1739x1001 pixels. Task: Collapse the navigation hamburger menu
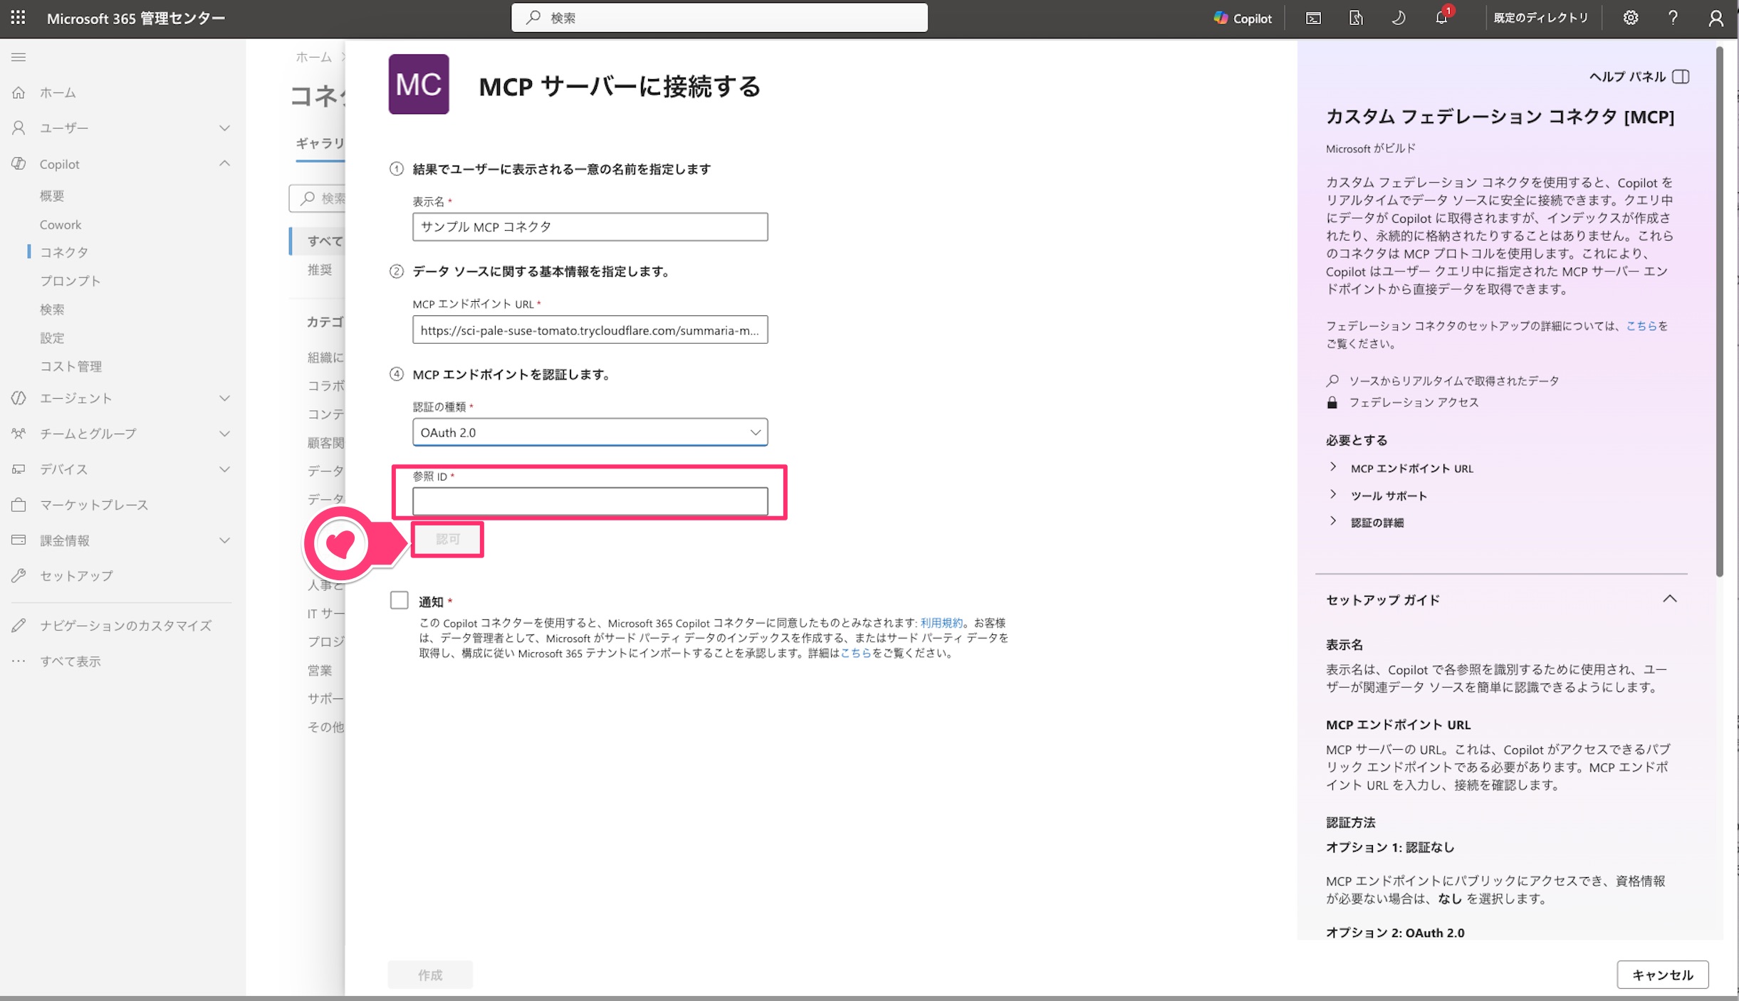coord(19,57)
